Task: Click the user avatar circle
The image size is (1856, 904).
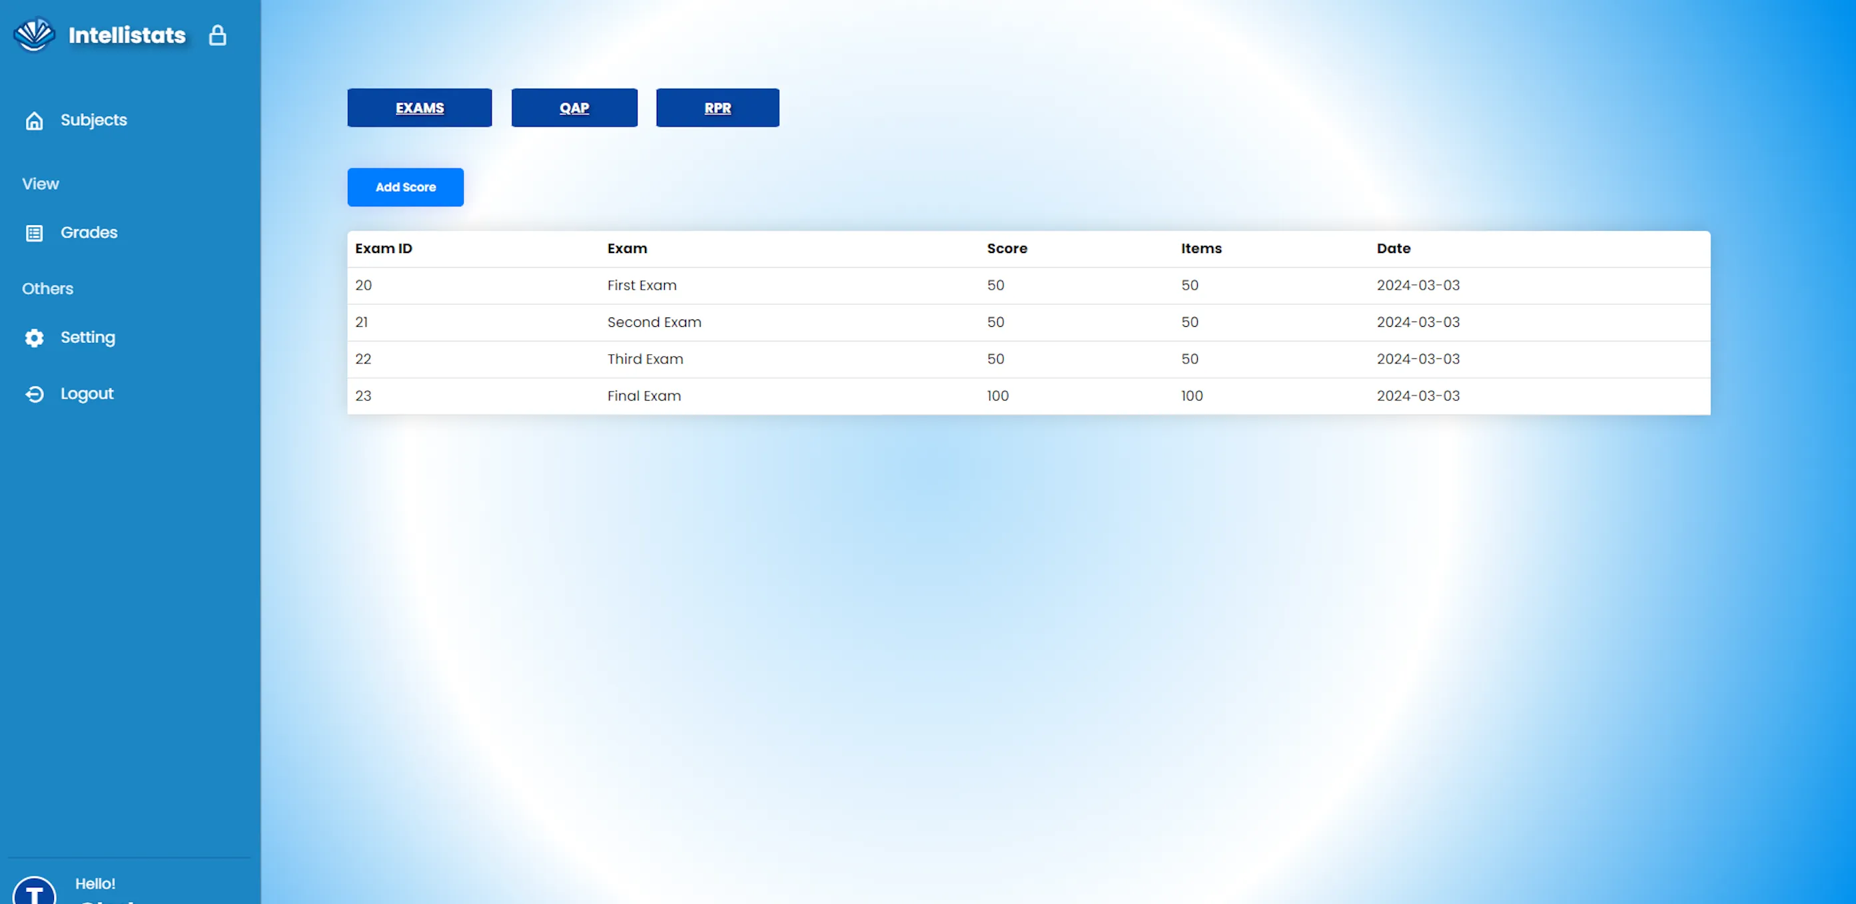Action: click(34, 893)
